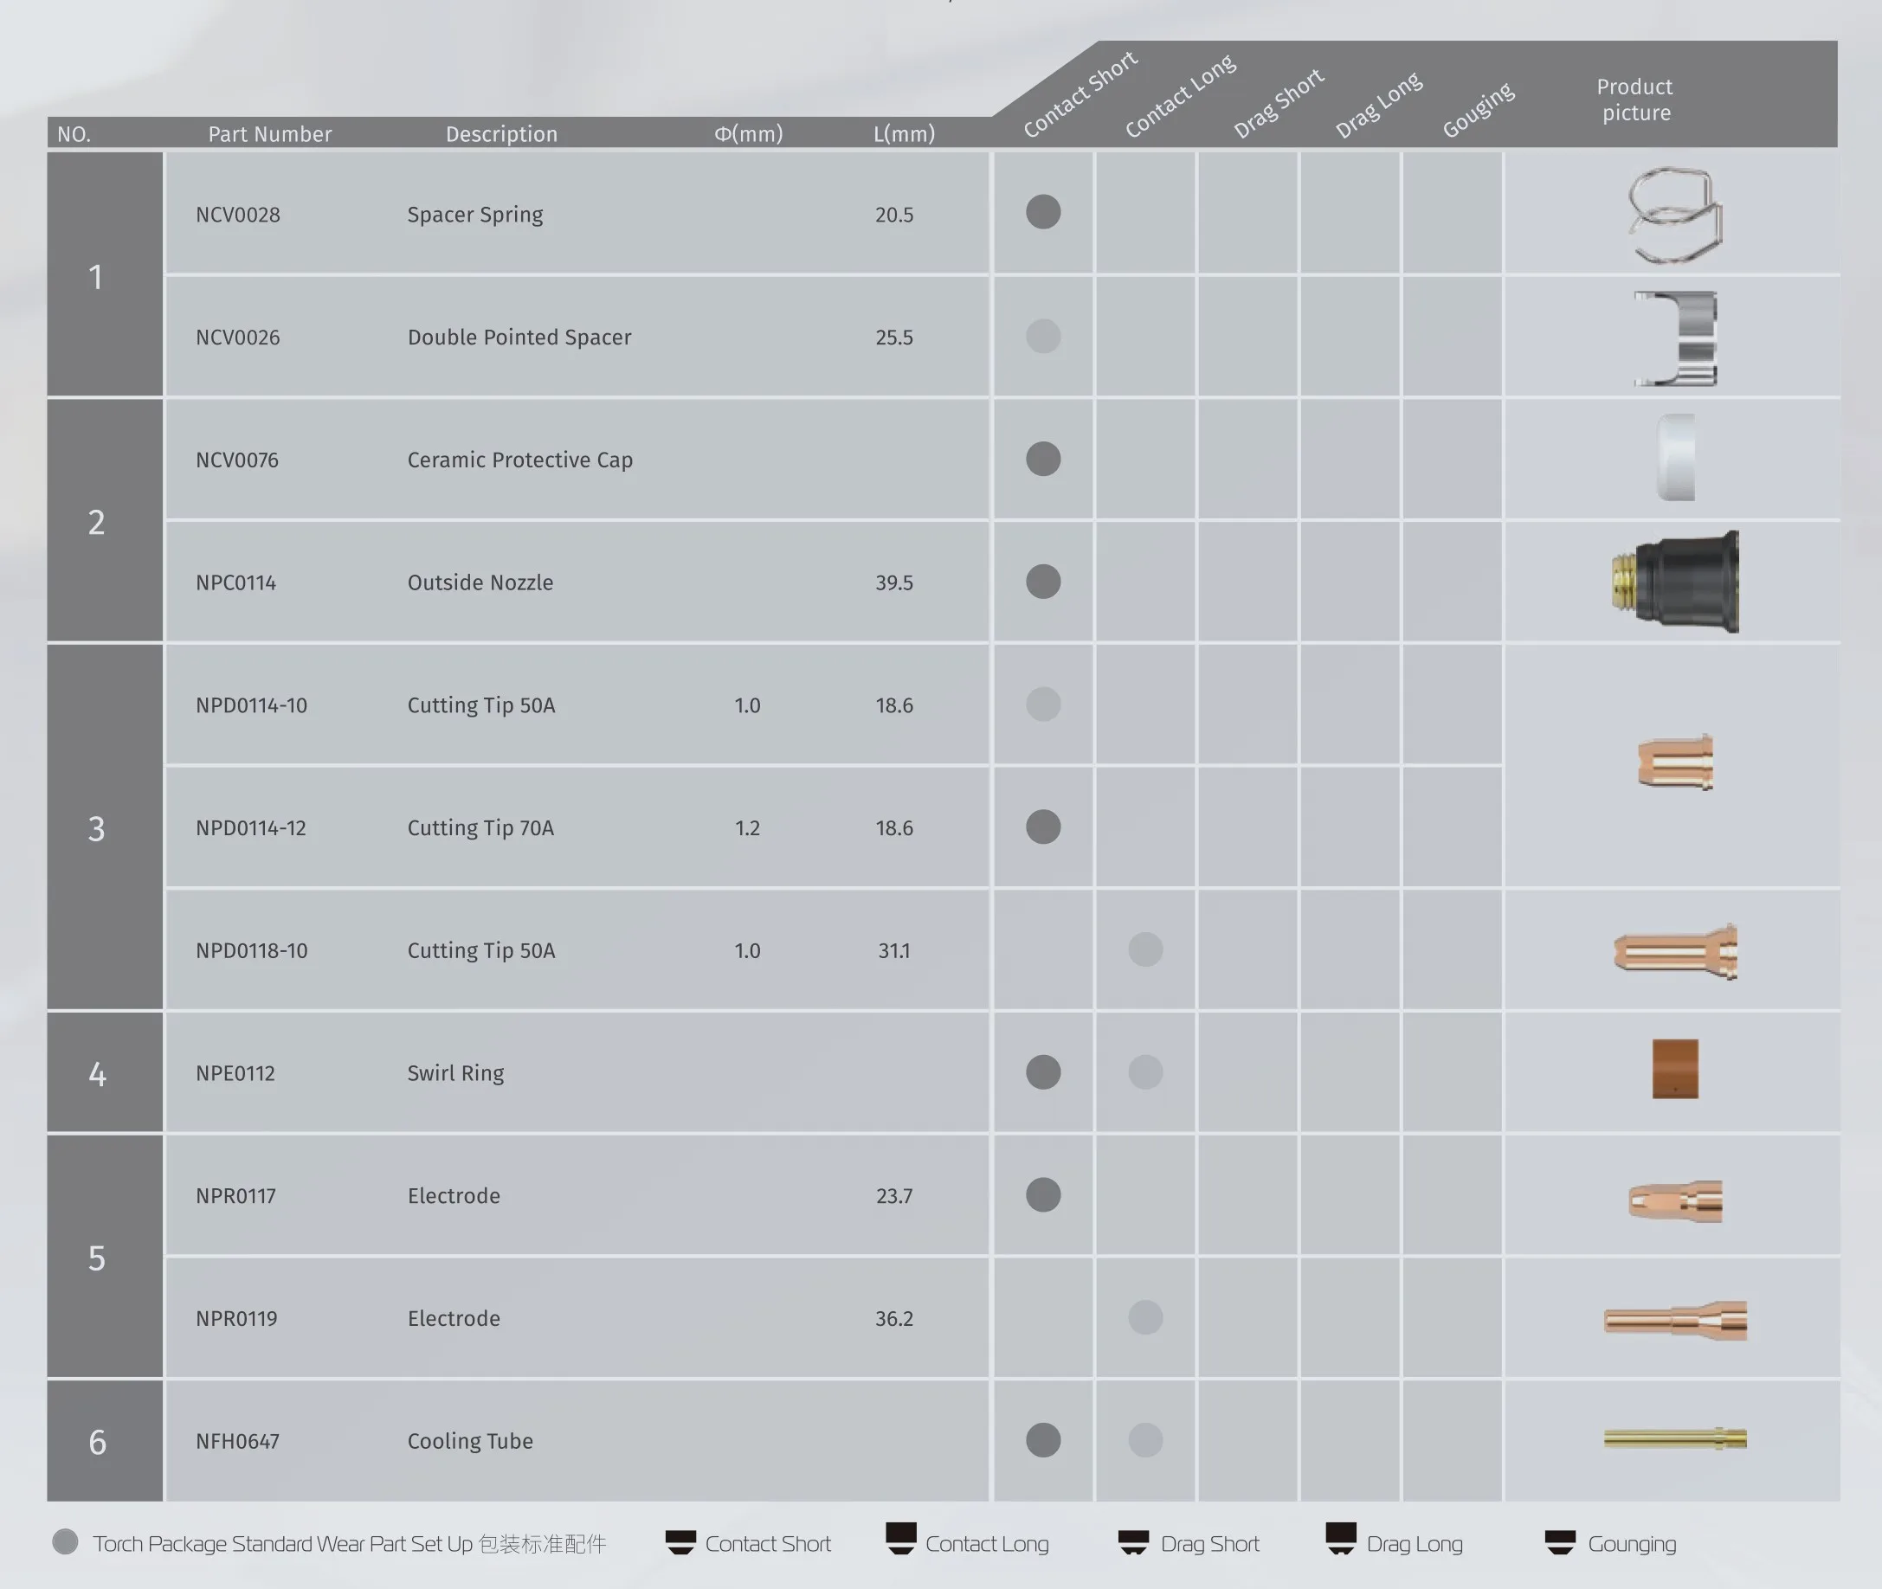This screenshot has width=1882, height=1589.
Task: Click the Part Number column header
Action: (x=269, y=134)
